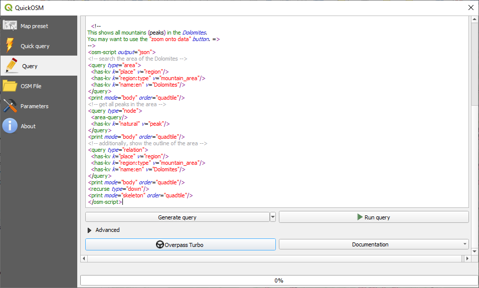Open the Generate query dropdown arrow
479x288 pixels.
point(273,217)
